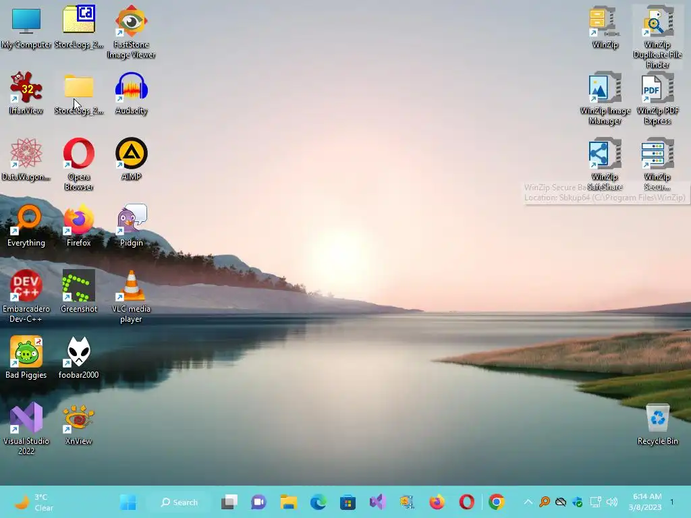
Task: Select the Recycle Bin icon
Action: (657, 425)
